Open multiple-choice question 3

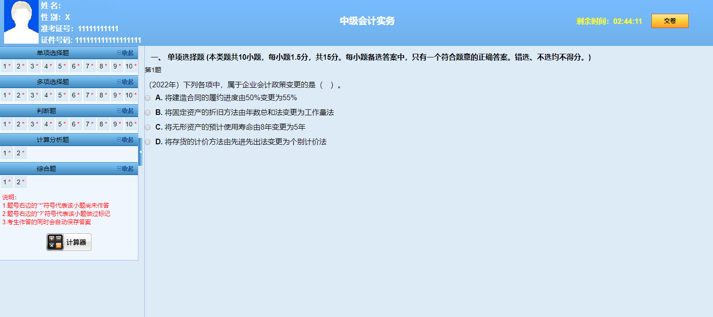click(x=34, y=96)
